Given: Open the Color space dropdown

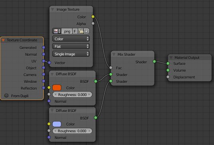Looking at the screenshot, I should point(71,39).
